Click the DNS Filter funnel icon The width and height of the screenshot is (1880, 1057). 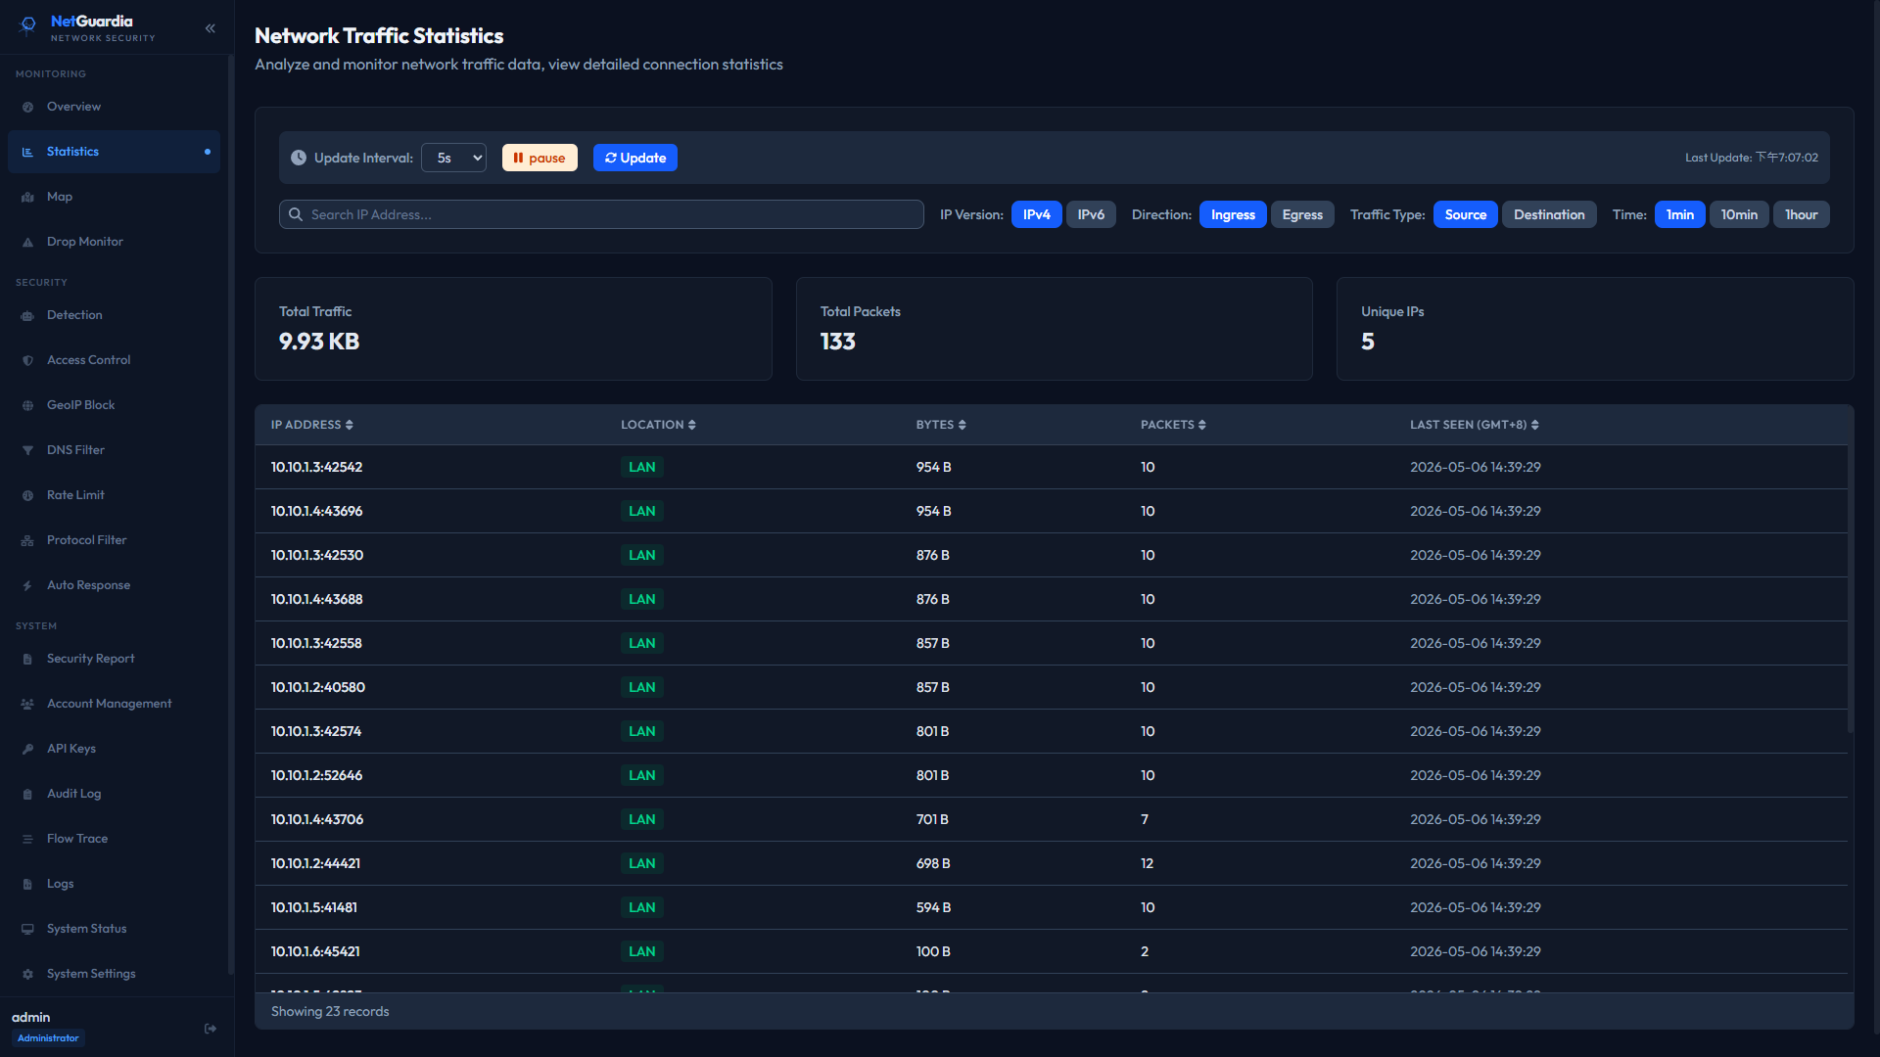click(x=27, y=450)
